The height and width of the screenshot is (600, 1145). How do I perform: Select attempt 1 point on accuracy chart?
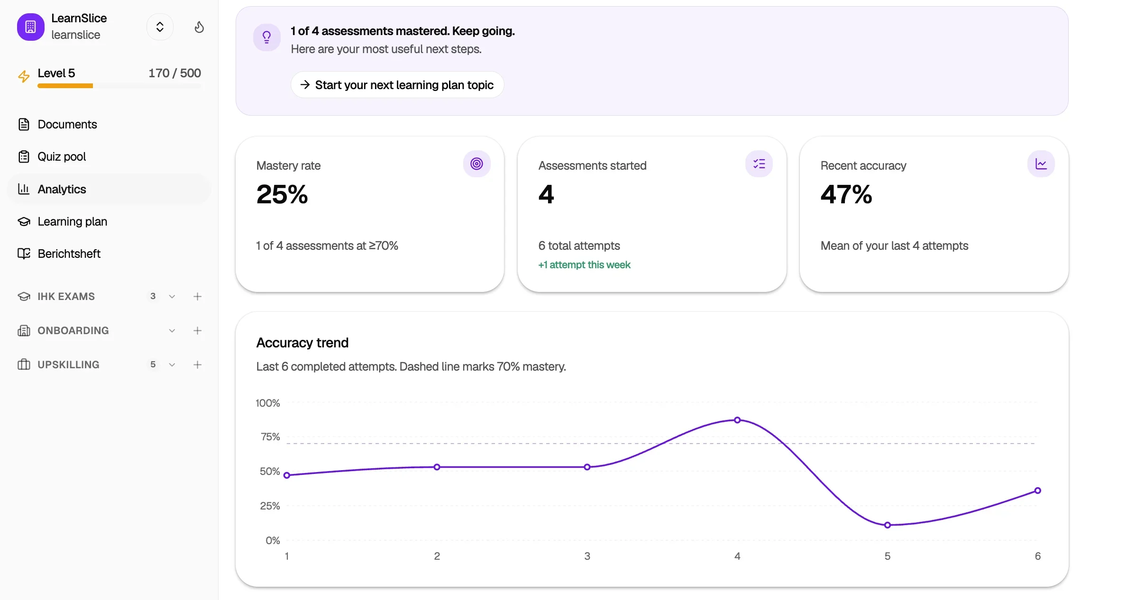pos(287,475)
